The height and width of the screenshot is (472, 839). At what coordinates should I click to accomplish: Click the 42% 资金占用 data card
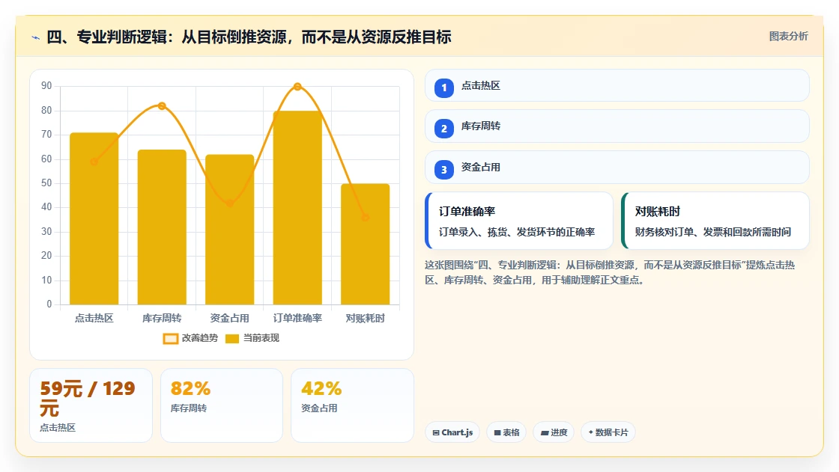coord(352,405)
